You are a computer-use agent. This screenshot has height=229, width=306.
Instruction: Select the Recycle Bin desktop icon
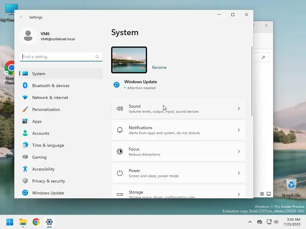click(x=291, y=188)
